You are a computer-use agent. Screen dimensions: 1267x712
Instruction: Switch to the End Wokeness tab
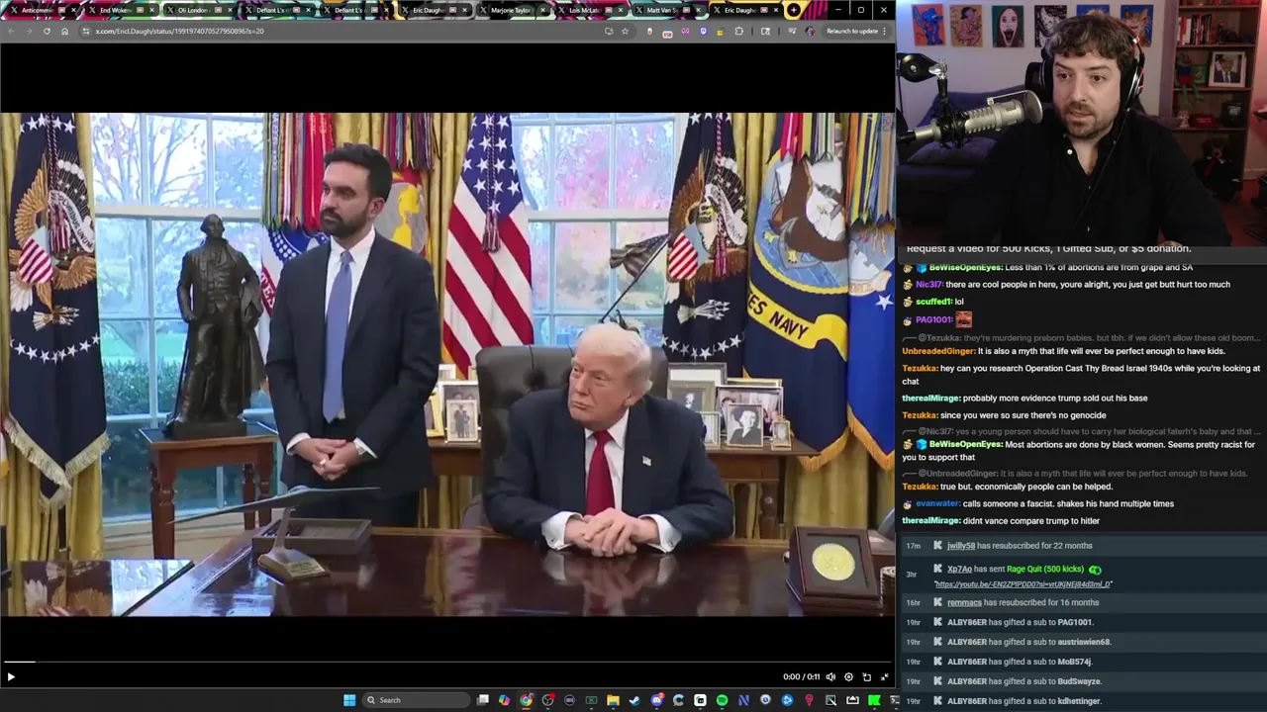tap(119, 10)
